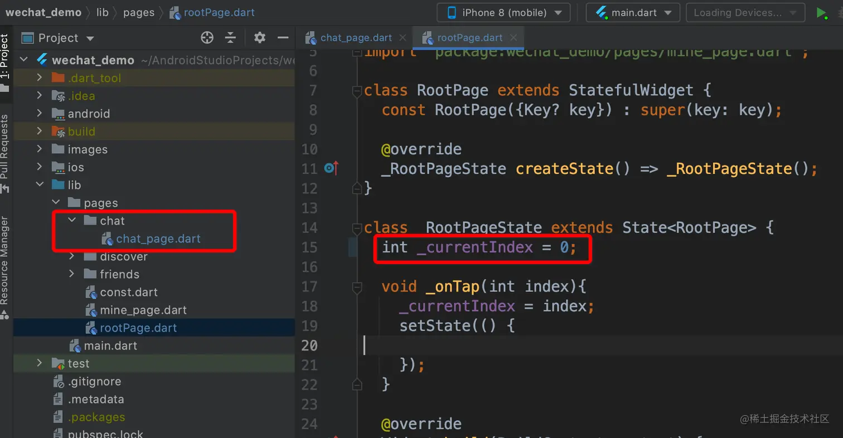Click 'StatefulWidget' on line 7
Image resolution: width=843 pixels, height=438 pixels.
(631, 90)
